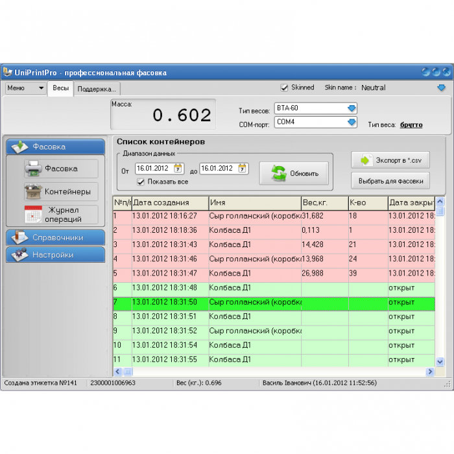Screen dimensions: 454x454
Task: Click the Фасовка header arrow icon
Action: (19, 147)
